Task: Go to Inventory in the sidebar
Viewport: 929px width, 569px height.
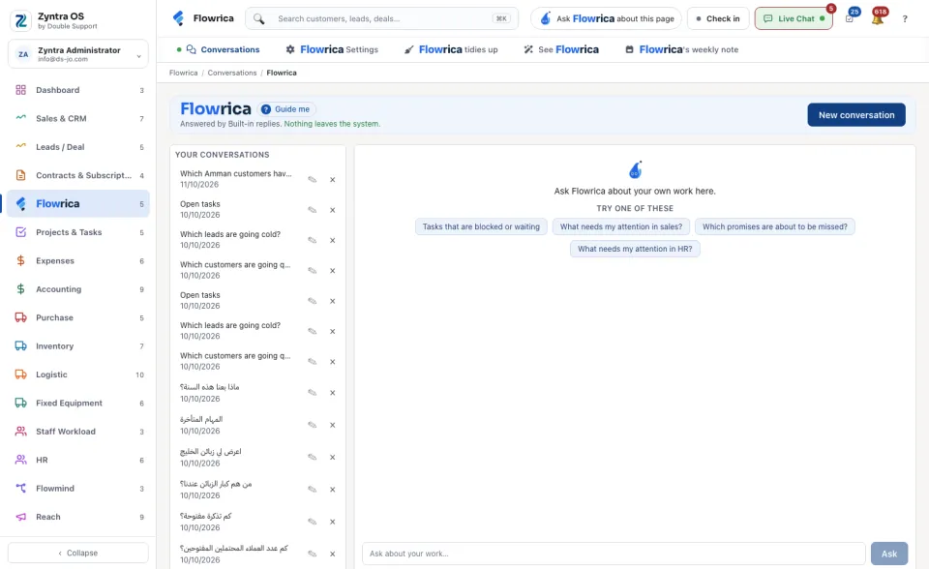Action: click(78, 346)
